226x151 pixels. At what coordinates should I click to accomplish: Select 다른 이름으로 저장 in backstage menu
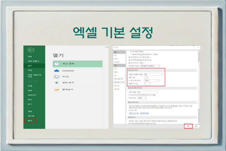click(34, 76)
